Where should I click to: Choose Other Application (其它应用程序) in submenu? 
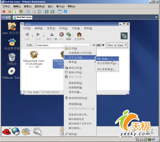107,63
